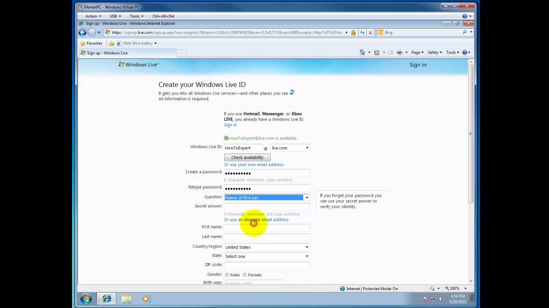The width and height of the screenshot is (549, 308).
Task: Open search provider dropdown arrow
Action: point(471,32)
